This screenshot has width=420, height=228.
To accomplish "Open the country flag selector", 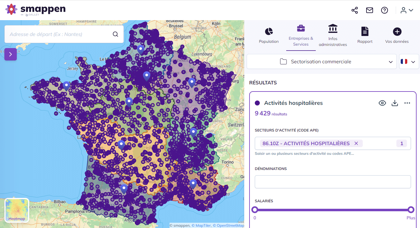I will (x=409, y=61).
